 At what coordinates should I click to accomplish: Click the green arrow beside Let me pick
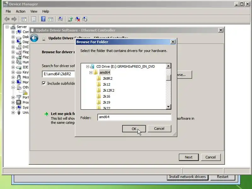pos(46,114)
